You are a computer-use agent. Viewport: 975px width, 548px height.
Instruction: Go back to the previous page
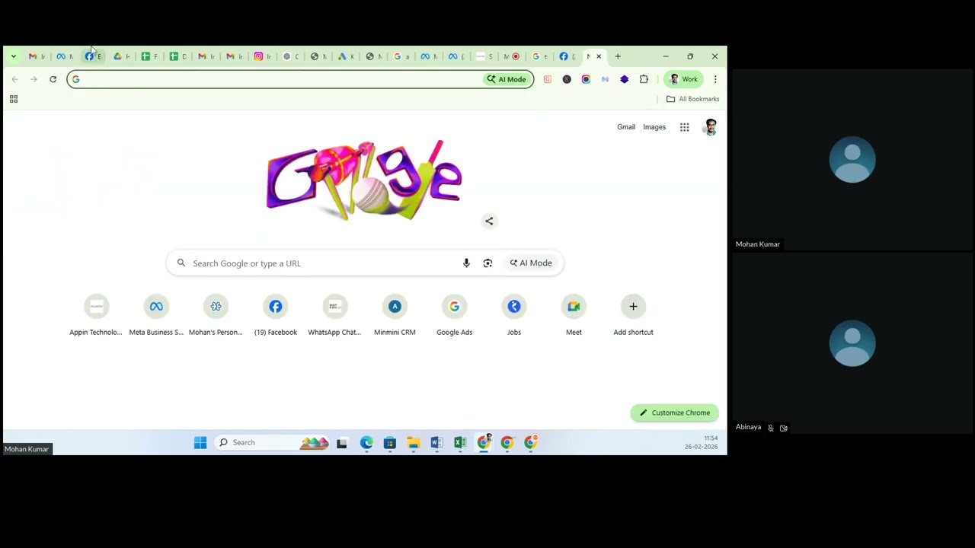14,79
